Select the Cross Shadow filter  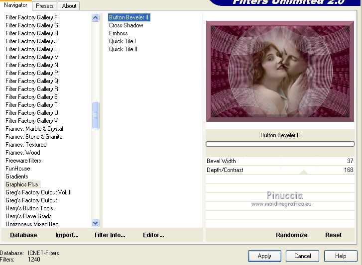126,25
